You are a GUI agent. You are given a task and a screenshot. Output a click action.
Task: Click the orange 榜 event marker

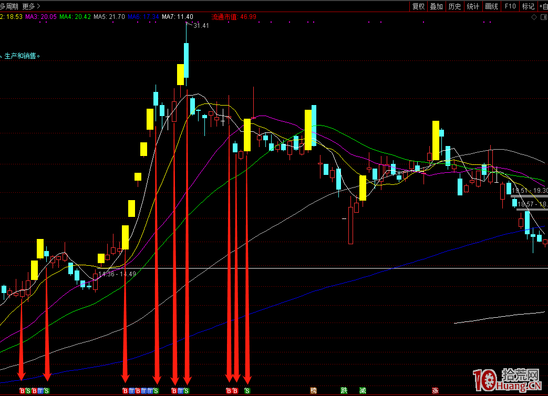point(314,391)
